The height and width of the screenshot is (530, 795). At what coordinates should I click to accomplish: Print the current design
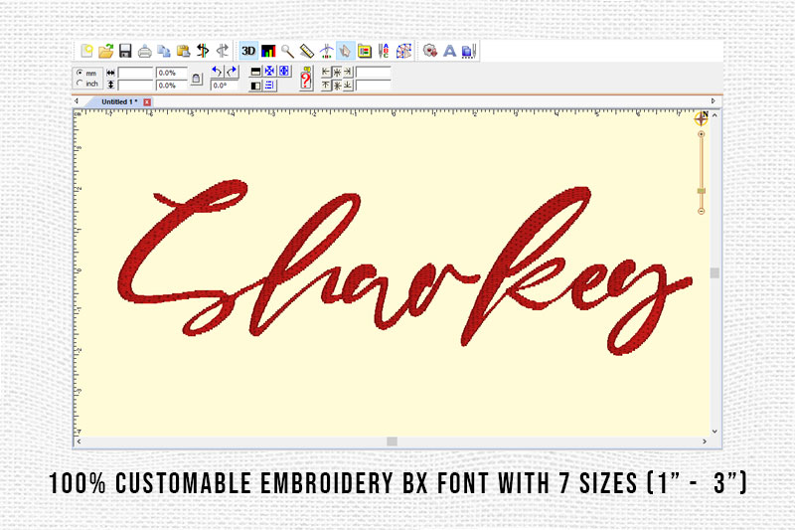(144, 51)
